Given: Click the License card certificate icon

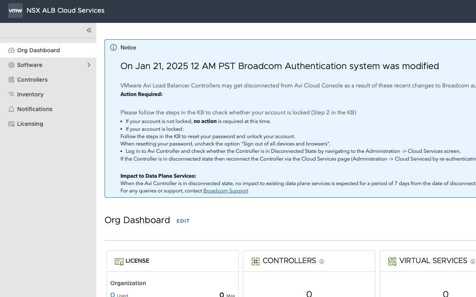Looking at the screenshot, I should click(119, 261).
